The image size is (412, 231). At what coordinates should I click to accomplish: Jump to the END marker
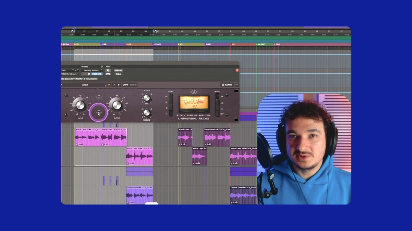coord(277,45)
